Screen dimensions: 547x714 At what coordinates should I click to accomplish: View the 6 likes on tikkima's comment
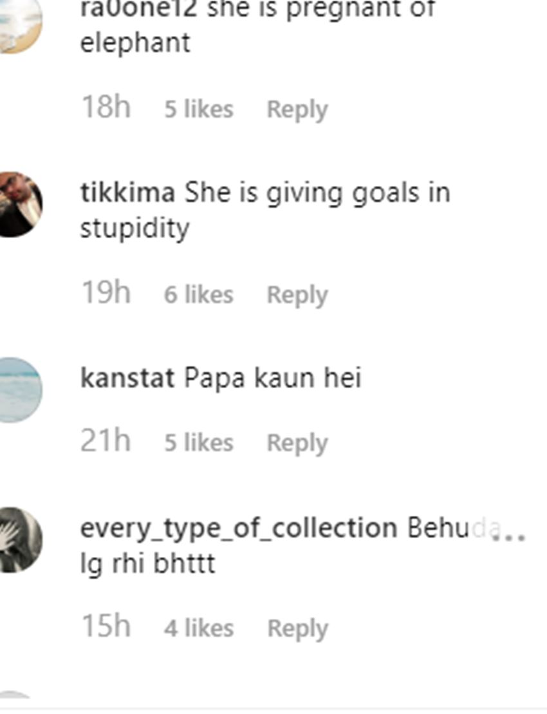[x=198, y=295]
